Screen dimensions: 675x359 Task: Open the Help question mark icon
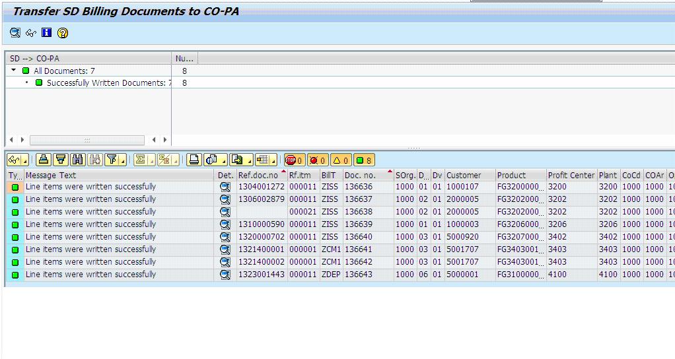pyautogui.click(x=63, y=33)
